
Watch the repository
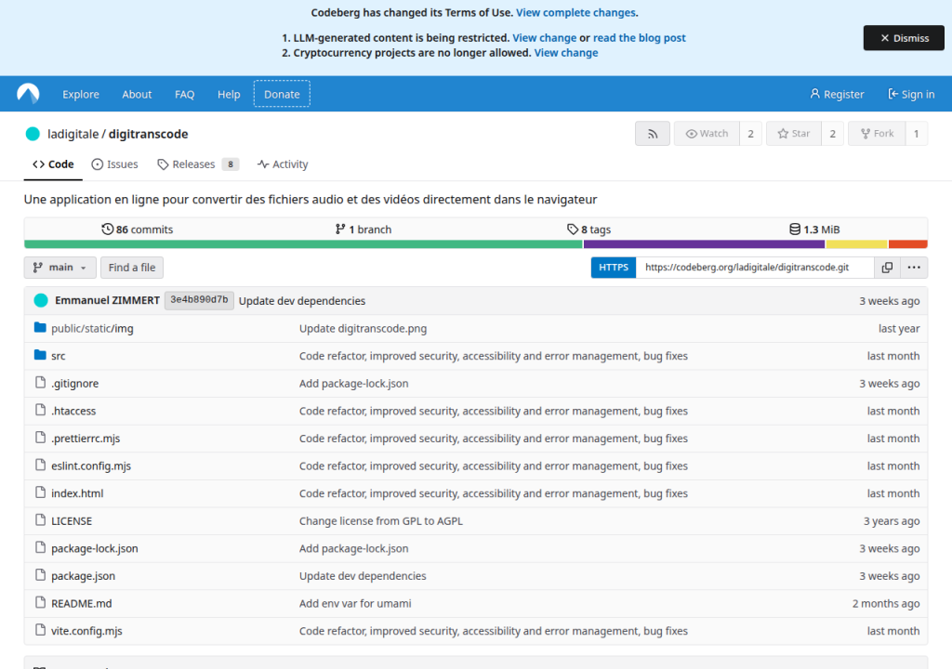coord(707,134)
